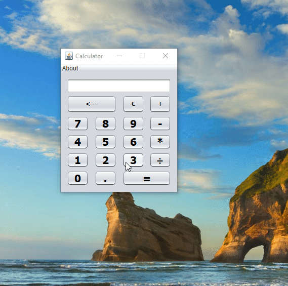
Task: Click the decimal point button
Action: (105, 178)
